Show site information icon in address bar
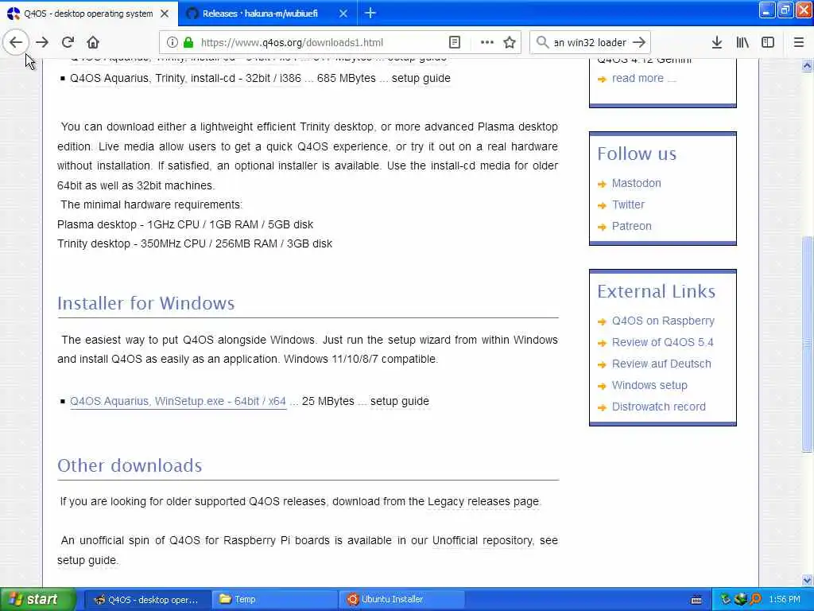 click(172, 42)
